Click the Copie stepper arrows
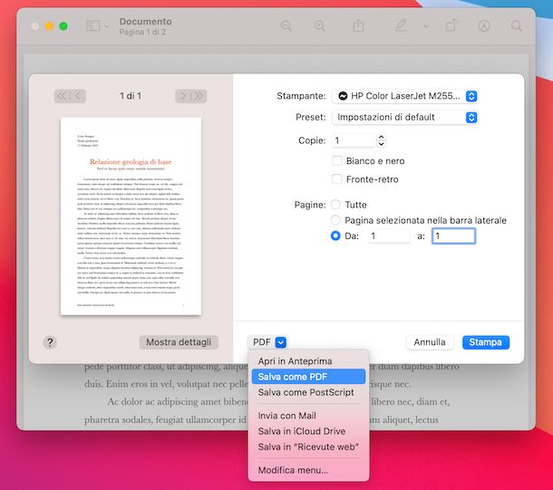The height and width of the screenshot is (490, 553). pos(381,140)
